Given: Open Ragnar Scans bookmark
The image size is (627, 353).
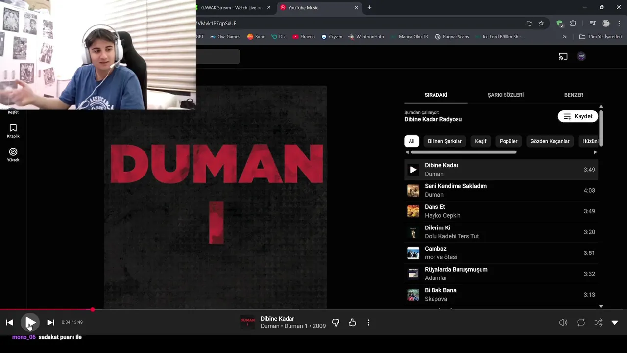Looking at the screenshot, I should [x=452, y=37].
